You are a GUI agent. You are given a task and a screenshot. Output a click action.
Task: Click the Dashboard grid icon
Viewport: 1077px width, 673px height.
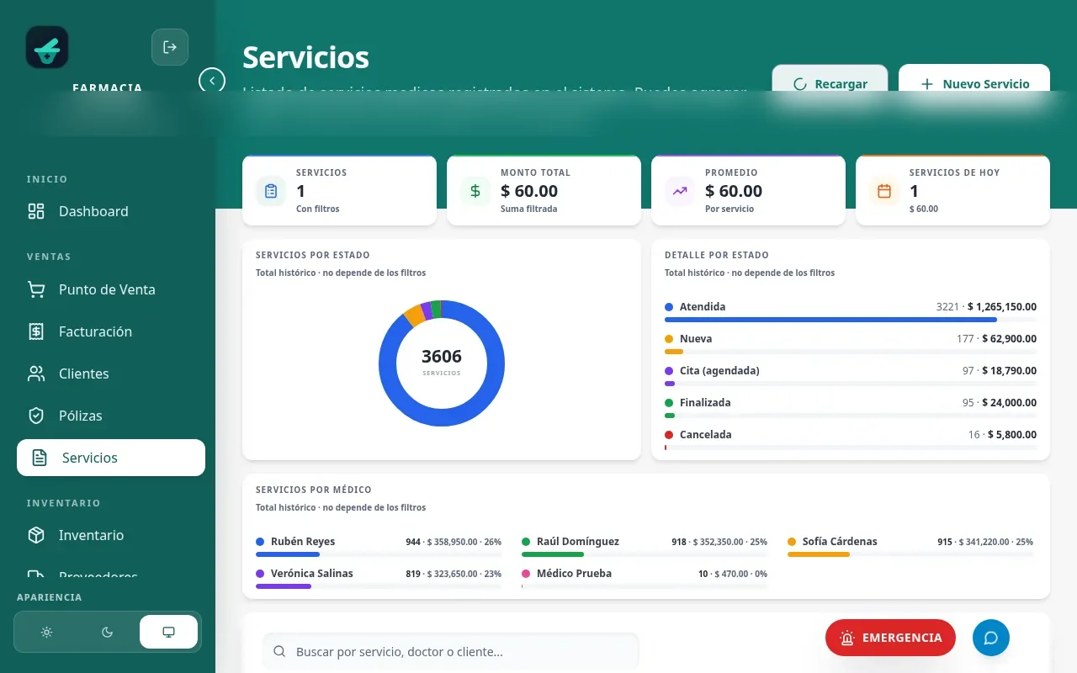click(x=36, y=211)
